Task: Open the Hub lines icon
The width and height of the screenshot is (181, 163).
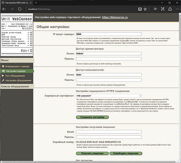Action: coord(155,9)
